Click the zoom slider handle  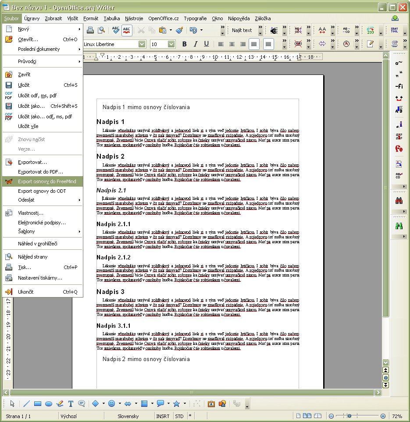pyautogui.click(x=349, y=416)
